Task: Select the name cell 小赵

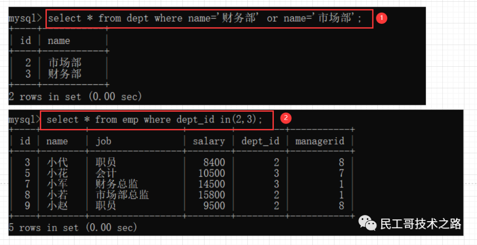Action: [x=57, y=206]
